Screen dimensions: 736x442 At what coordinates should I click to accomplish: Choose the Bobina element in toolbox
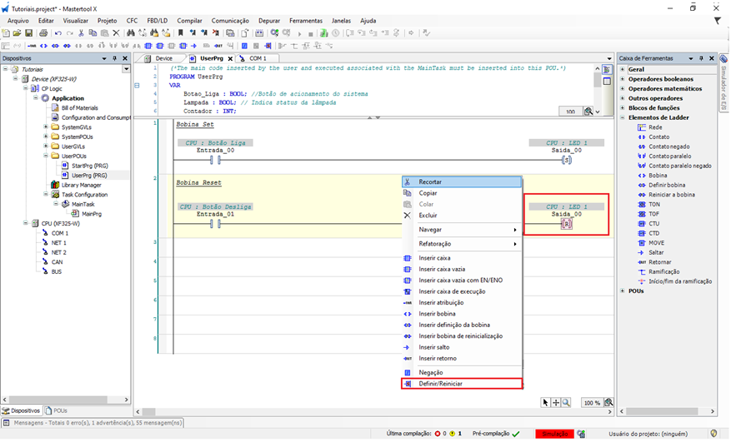(658, 175)
